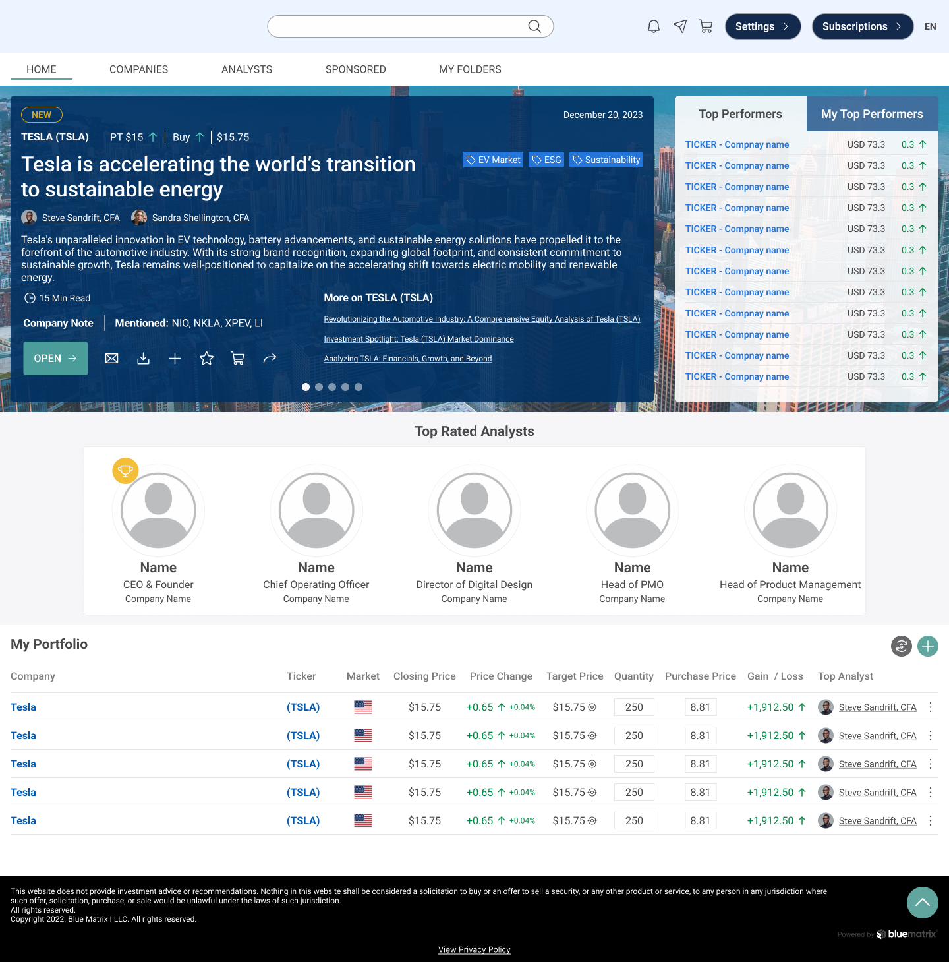Go to the HOME tab
The image size is (949, 962).
pos(42,69)
